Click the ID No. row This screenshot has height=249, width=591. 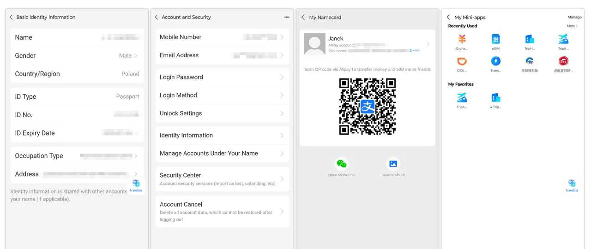point(77,115)
